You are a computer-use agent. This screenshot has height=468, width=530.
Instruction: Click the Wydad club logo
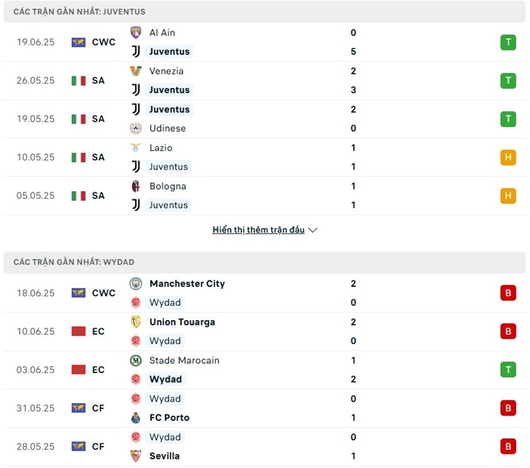coord(136,302)
